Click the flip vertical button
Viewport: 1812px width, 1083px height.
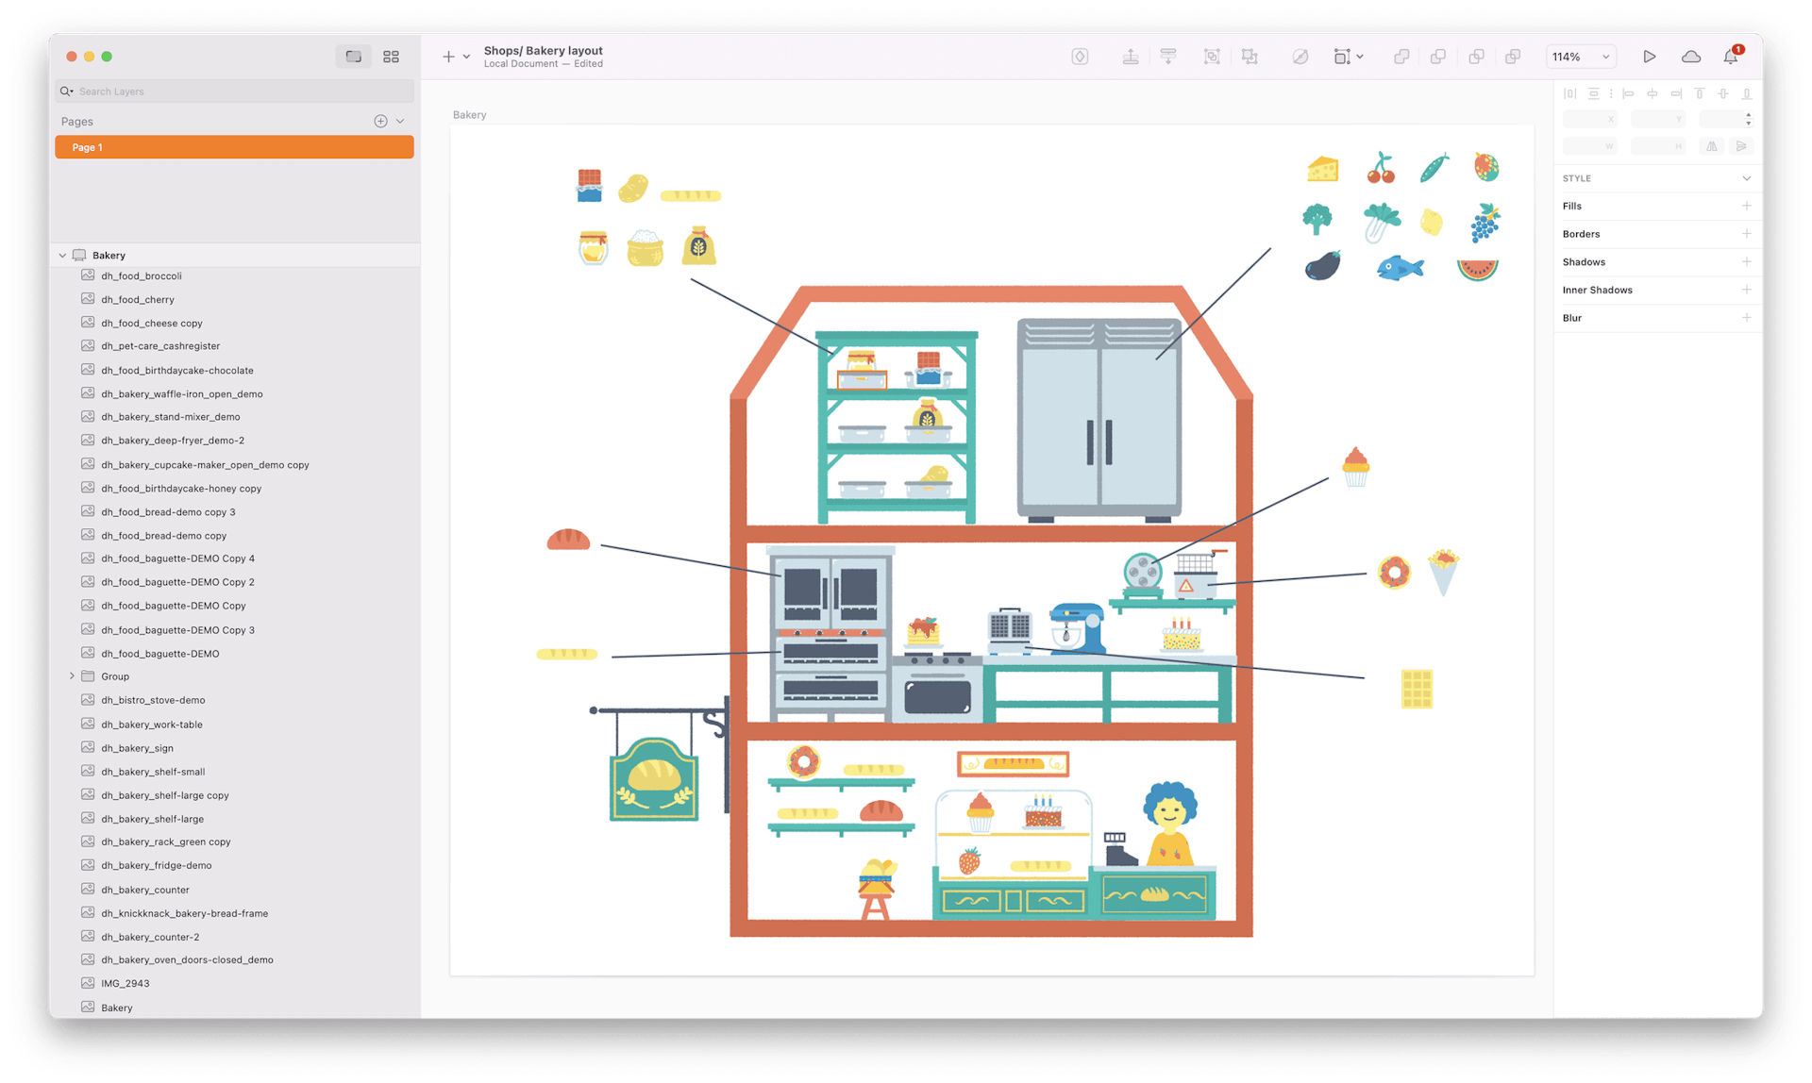coord(1741,146)
